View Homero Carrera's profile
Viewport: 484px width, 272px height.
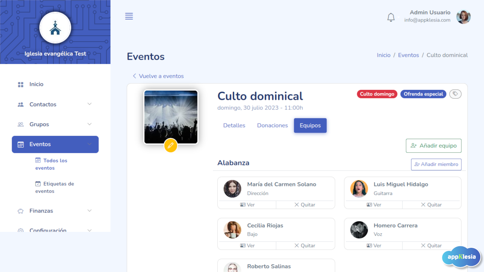click(x=374, y=246)
